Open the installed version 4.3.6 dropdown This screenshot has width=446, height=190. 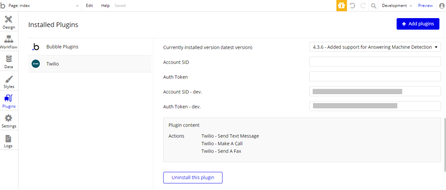pos(375,47)
